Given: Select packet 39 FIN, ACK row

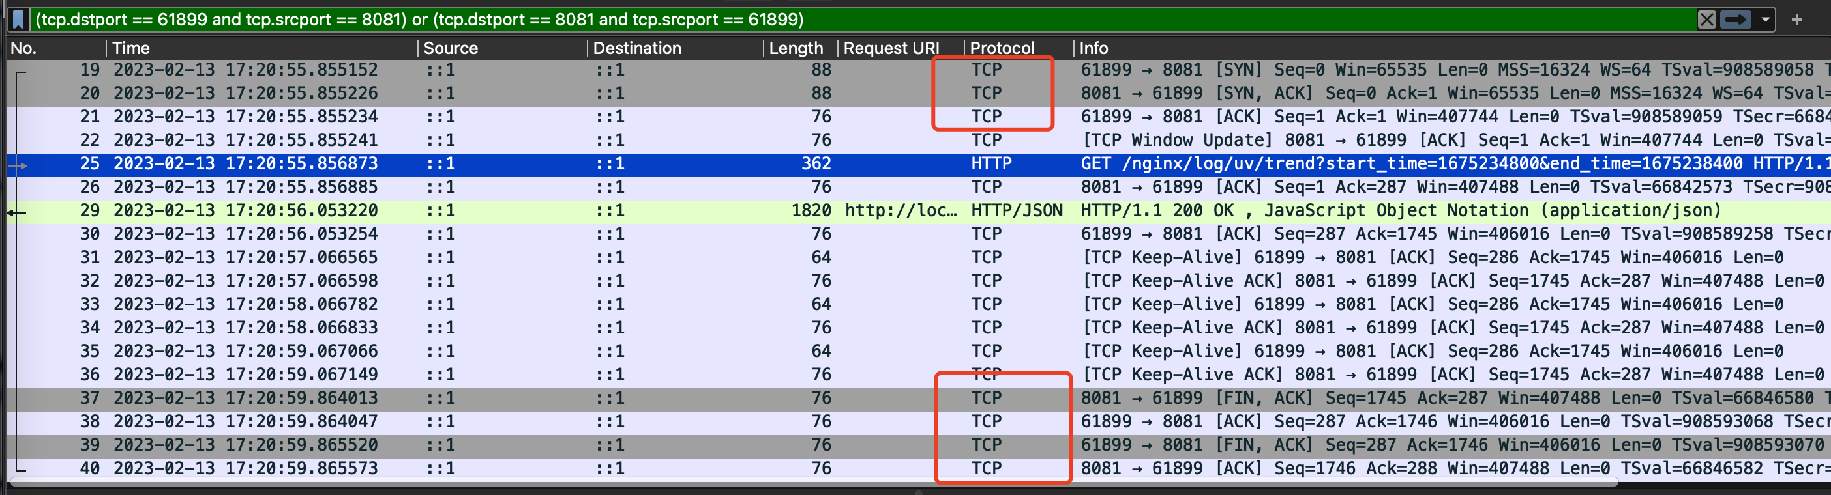Looking at the screenshot, I should click(x=918, y=445).
